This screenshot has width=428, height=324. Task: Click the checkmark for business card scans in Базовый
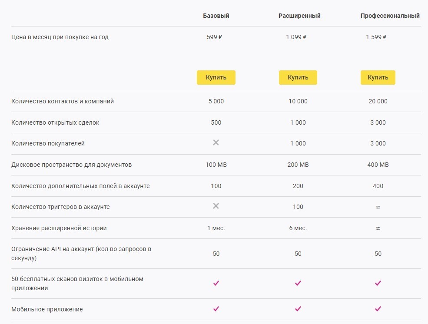pos(216,283)
